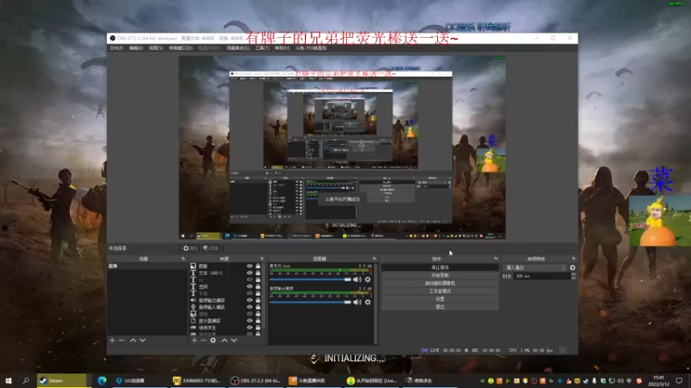Open Windows Start menu
Screen dimensions: 691x388
tap(9, 380)
